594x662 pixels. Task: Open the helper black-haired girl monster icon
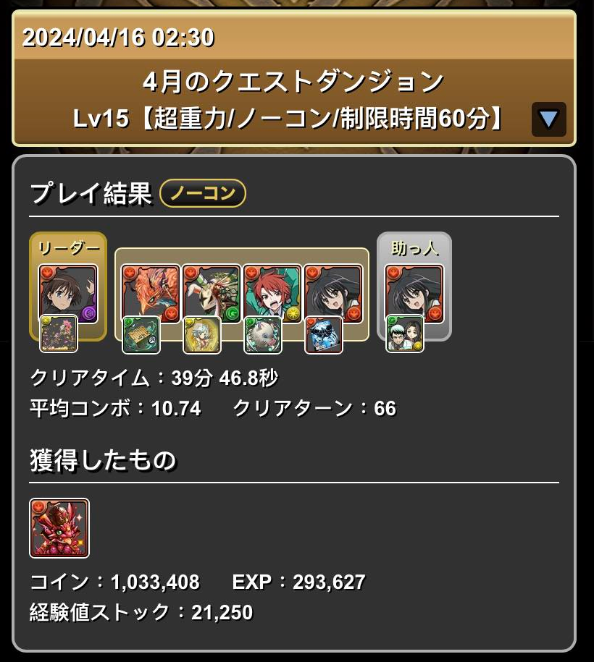pos(414,294)
